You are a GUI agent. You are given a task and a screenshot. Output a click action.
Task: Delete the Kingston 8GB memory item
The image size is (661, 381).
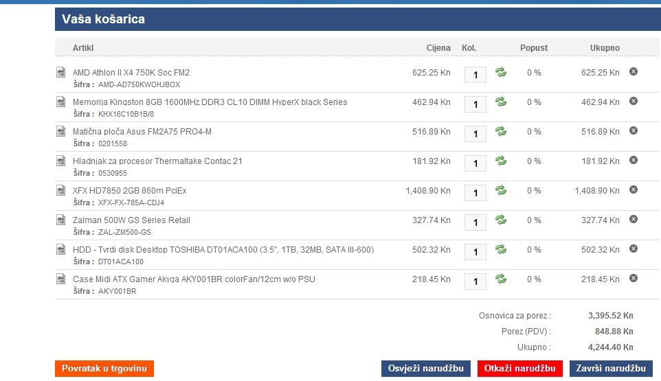pyautogui.click(x=634, y=101)
